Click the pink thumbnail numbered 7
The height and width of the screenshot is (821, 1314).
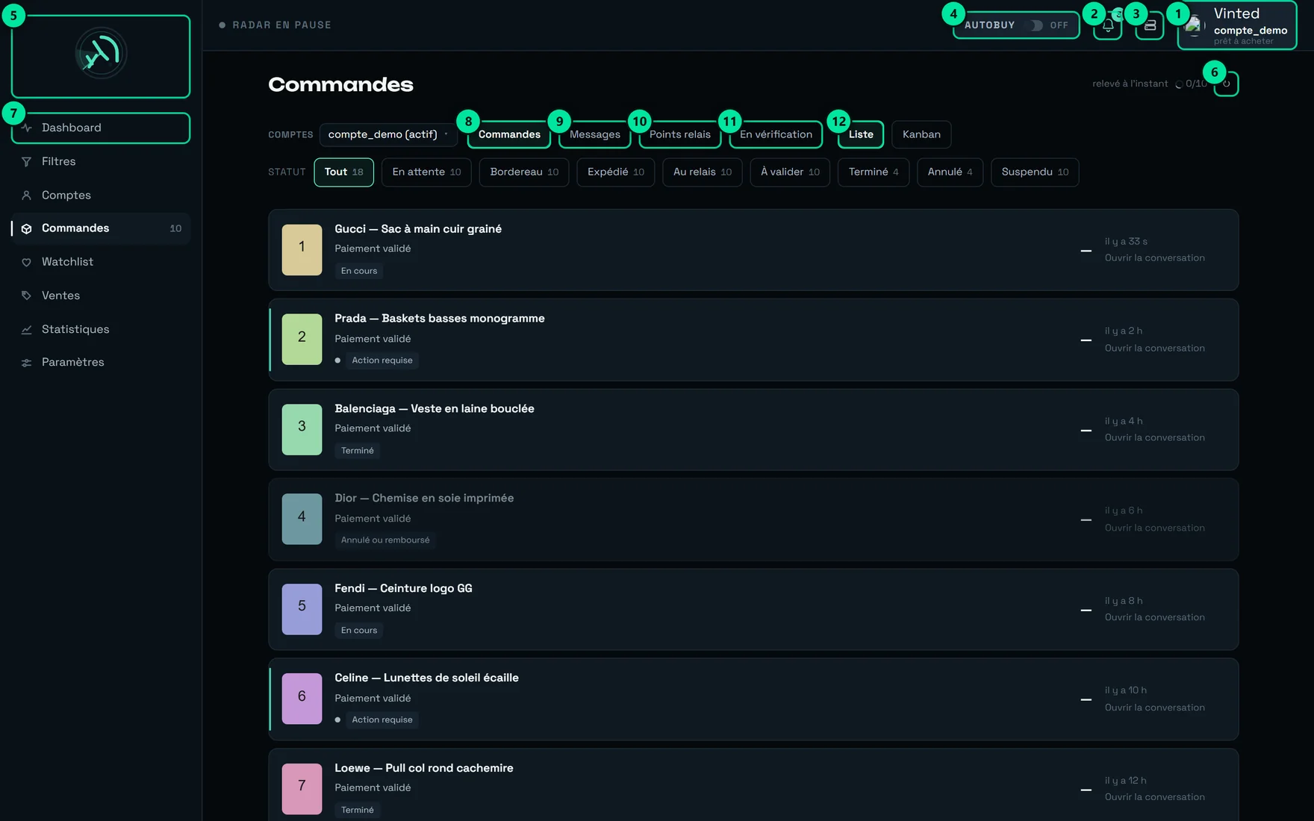[302, 789]
